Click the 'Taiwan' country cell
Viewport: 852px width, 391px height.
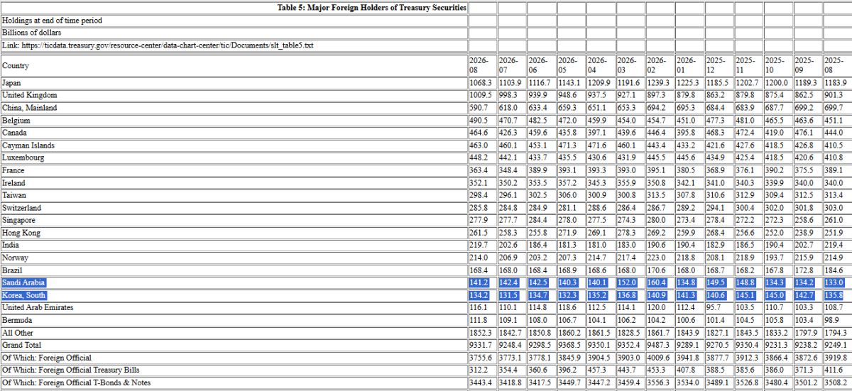click(234, 195)
